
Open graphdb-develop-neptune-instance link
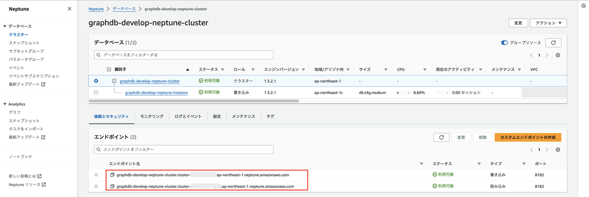click(156, 92)
